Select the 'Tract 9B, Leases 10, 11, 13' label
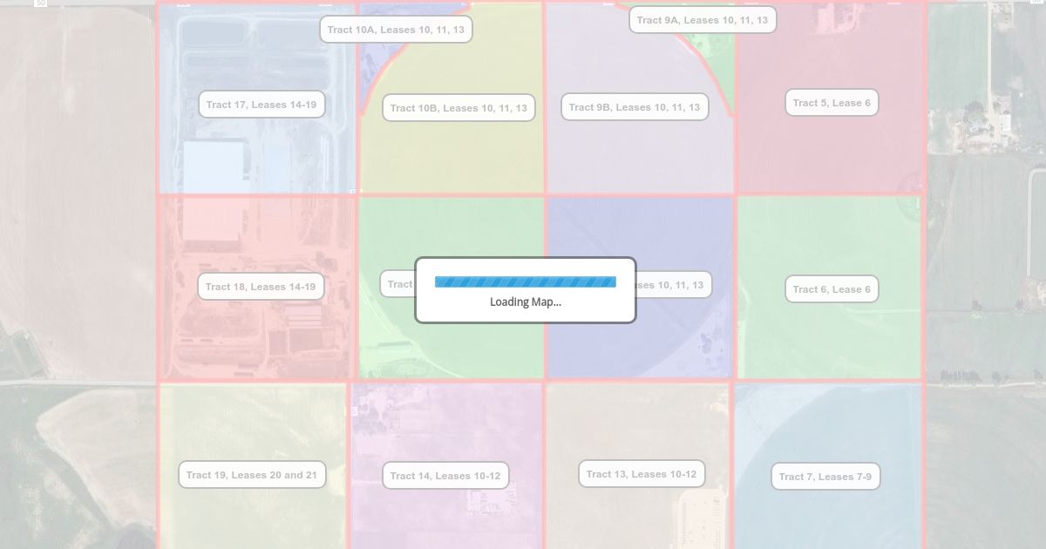 pyautogui.click(x=635, y=107)
